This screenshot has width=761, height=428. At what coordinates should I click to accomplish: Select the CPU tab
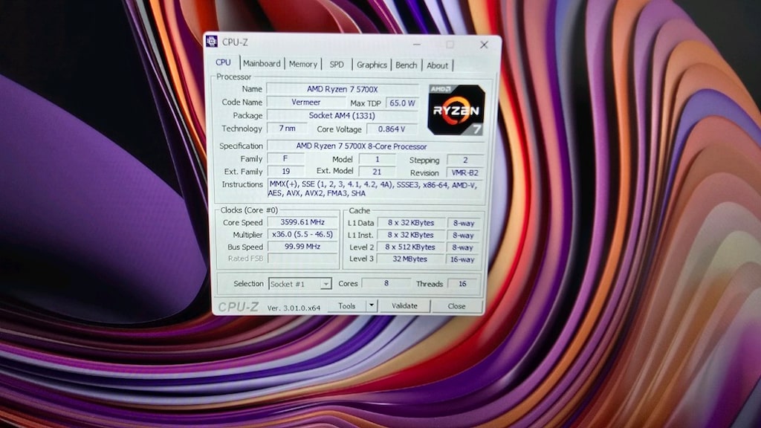223,62
